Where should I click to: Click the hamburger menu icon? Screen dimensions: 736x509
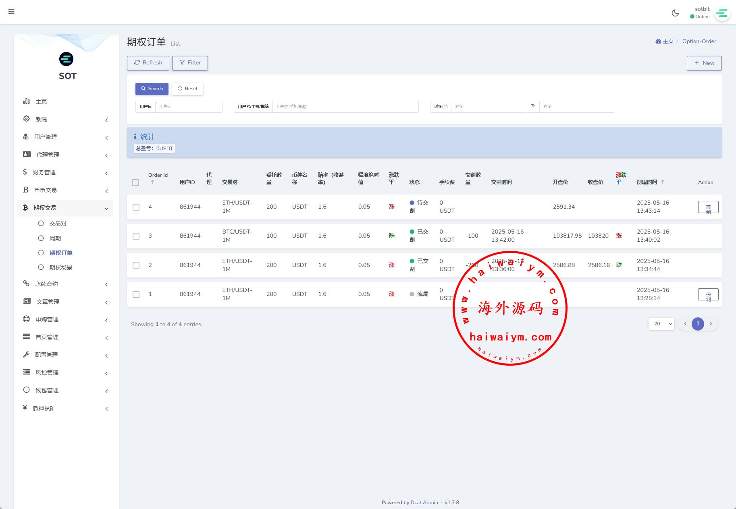(11, 11)
